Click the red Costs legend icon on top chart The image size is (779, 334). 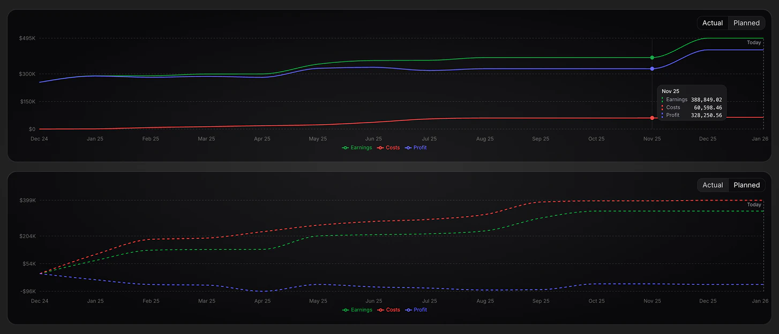click(x=380, y=147)
